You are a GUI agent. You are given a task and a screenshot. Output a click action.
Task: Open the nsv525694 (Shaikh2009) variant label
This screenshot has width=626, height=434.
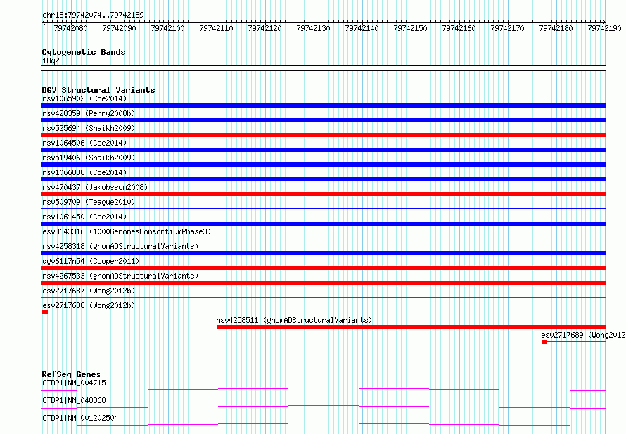click(89, 128)
